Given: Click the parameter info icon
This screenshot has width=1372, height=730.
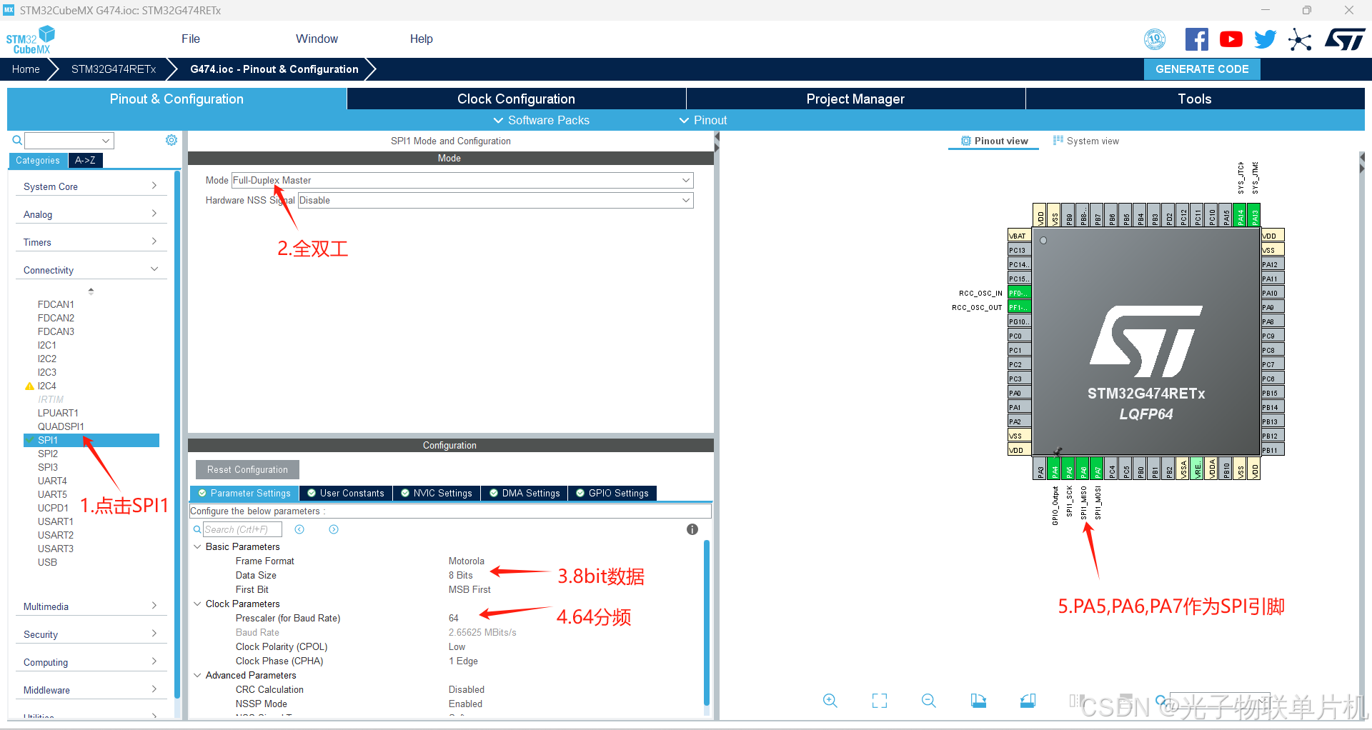Looking at the screenshot, I should pyautogui.click(x=692, y=529).
